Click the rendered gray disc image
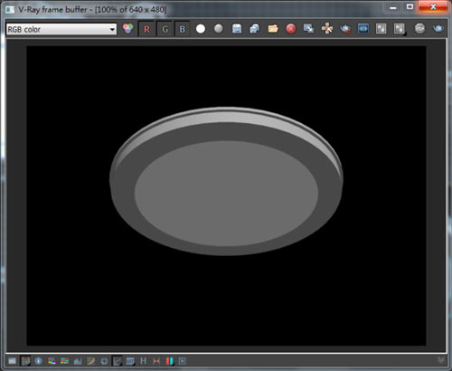Screen dimensions: 452x371 [x=226, y=181]
